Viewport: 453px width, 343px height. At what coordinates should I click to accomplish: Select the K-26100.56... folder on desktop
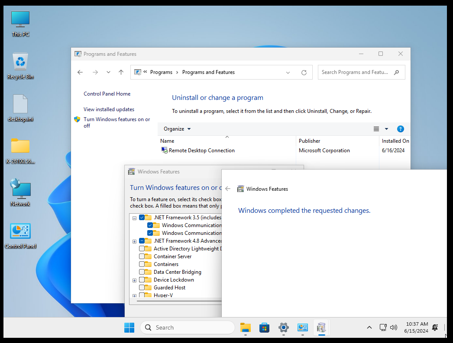[x=20, y=151]
